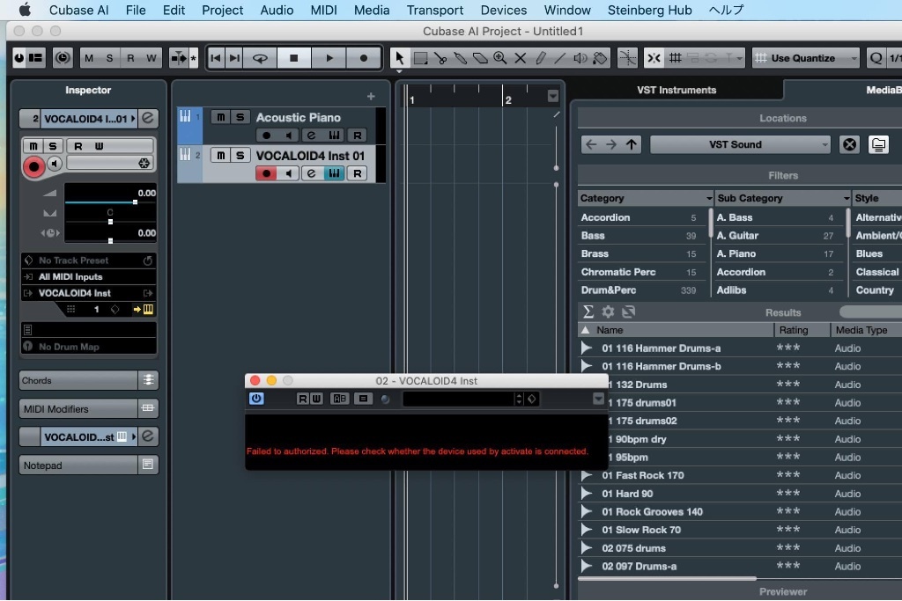Screen dimensions: 902x601
Task: Open the Use Quantize dropdown
Action: [806, 58]
